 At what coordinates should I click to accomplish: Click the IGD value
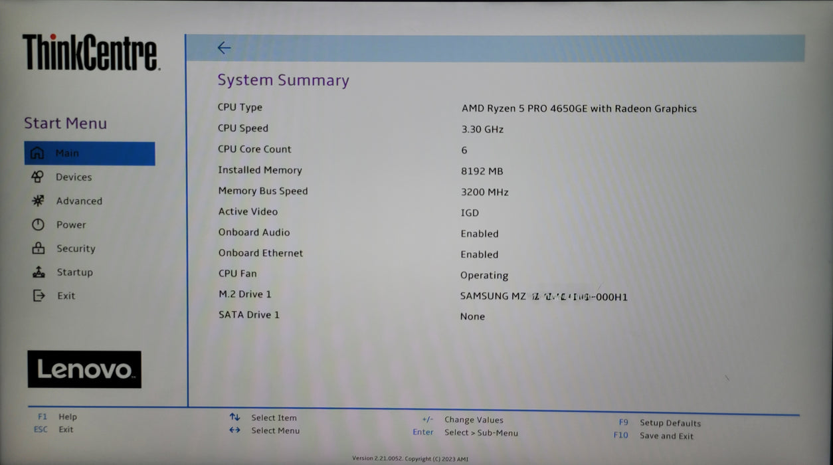pyautogui.click(x=470, y=213)
